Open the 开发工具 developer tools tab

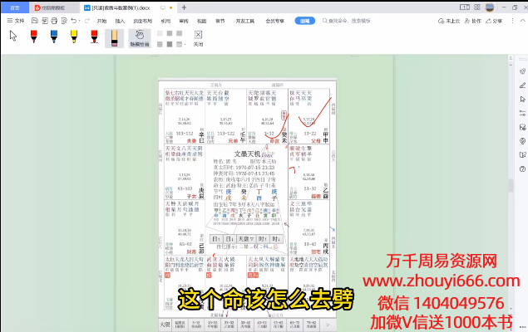click(244, 20)
